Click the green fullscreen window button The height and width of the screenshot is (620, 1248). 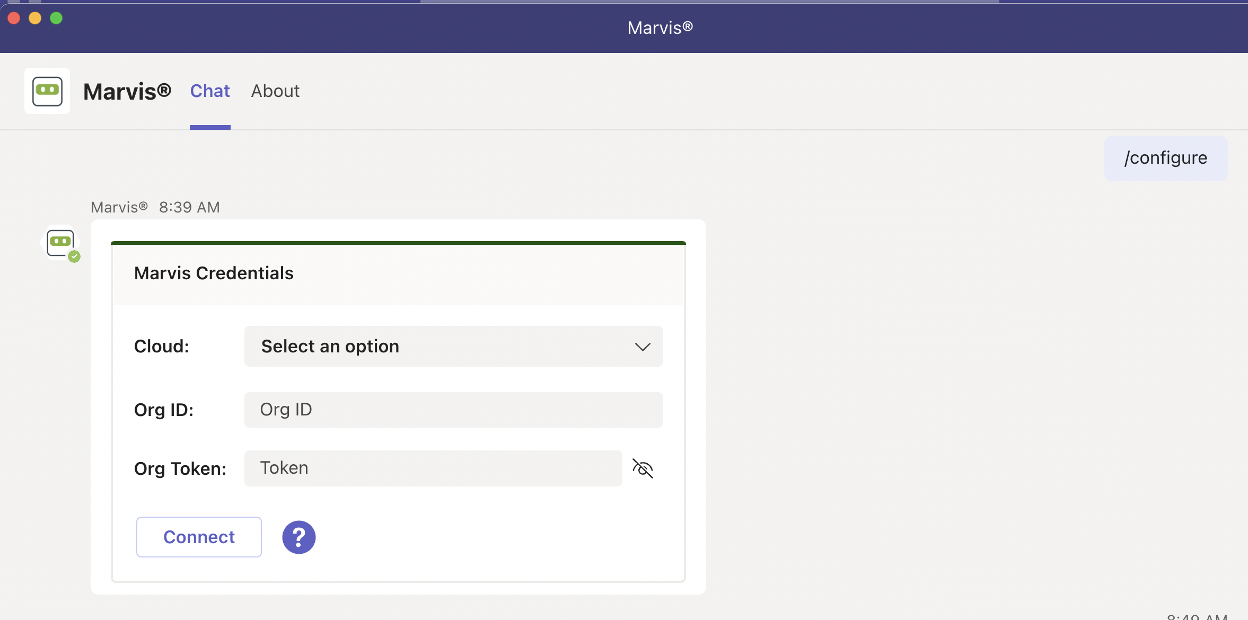56,18
